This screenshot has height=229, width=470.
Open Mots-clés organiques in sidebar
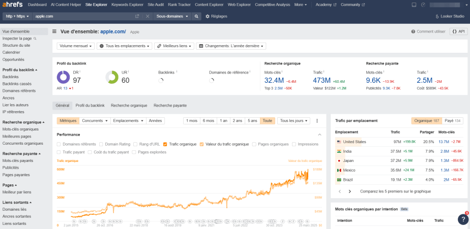[x=20, y=129]
